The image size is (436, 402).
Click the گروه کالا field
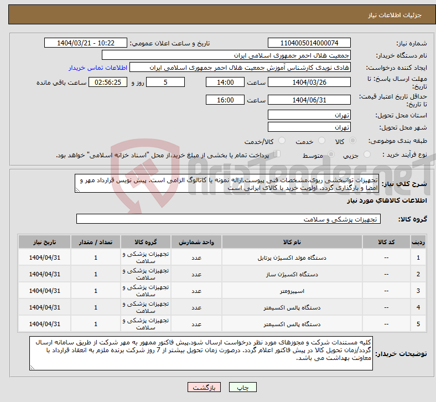228,219
